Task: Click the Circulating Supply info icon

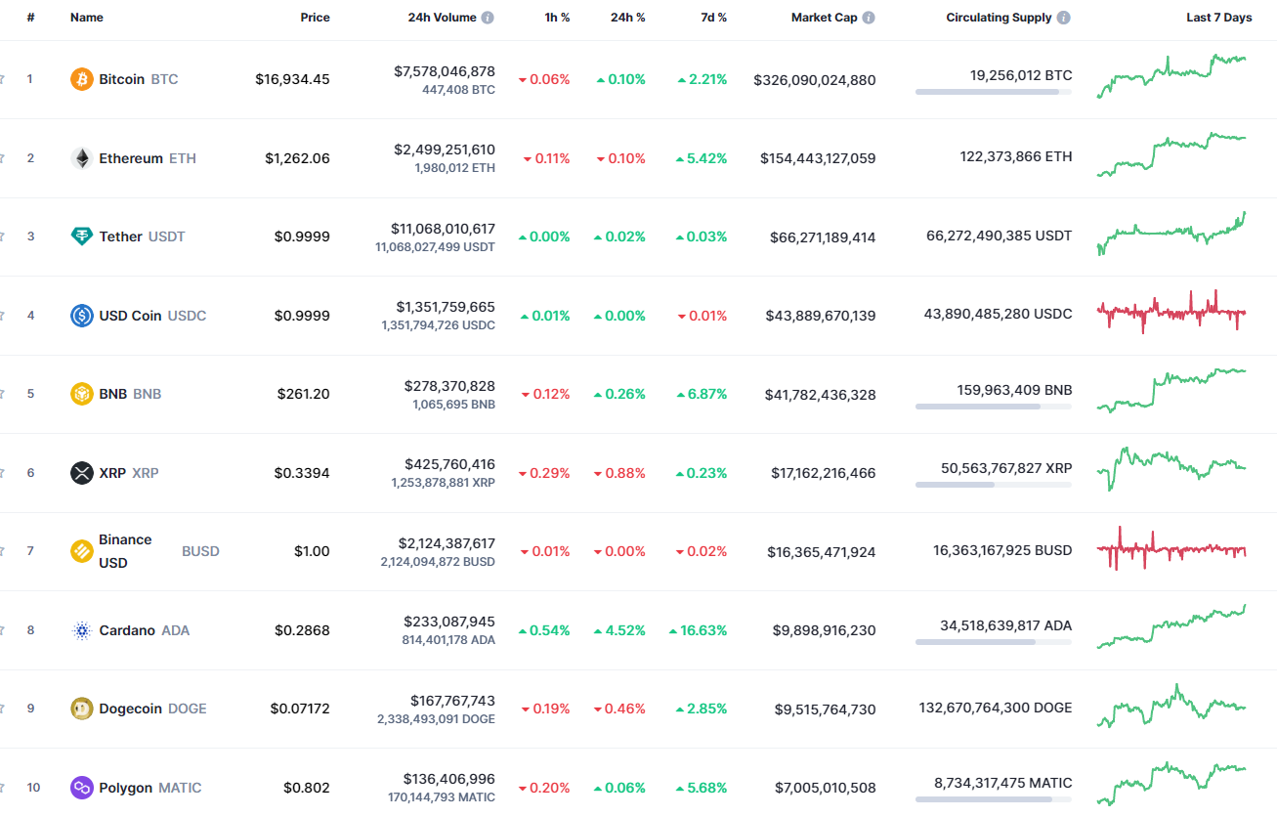Action: [1062, 16]
